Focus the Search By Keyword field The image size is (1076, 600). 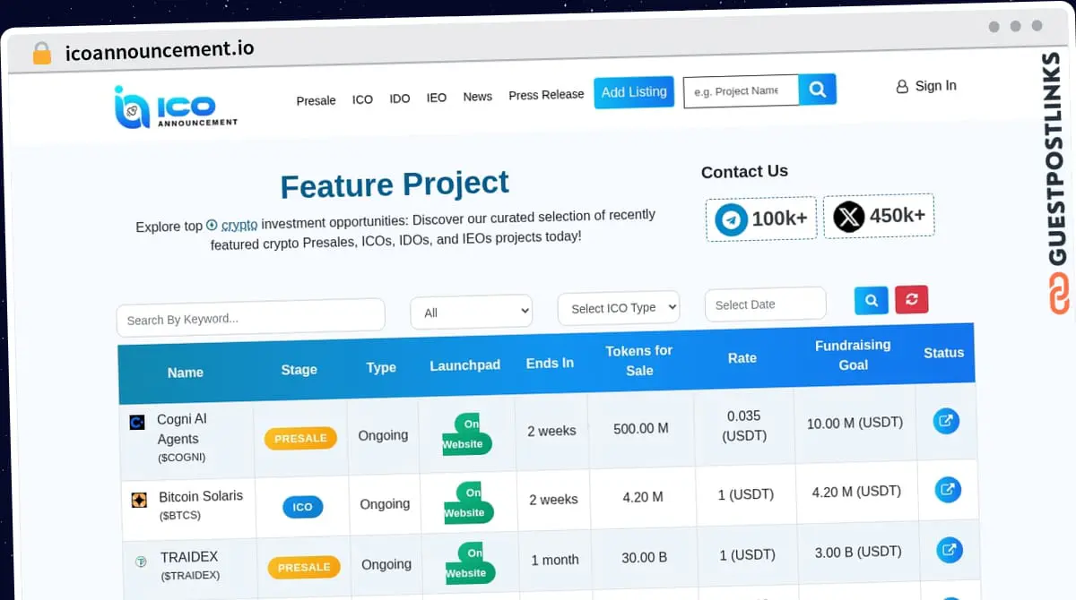click(251, 317)
